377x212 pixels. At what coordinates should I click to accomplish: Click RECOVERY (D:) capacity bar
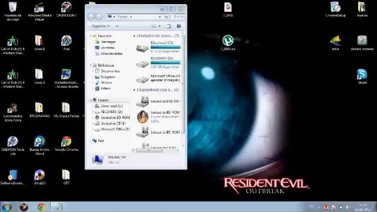click(x=166, y=62)
